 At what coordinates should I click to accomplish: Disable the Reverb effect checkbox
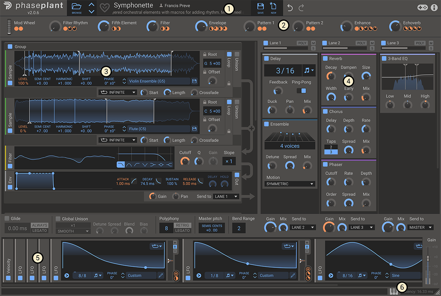click(325, 58)
